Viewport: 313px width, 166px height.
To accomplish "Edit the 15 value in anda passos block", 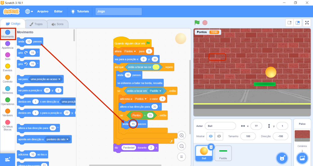I will click(x=133, y=124).
